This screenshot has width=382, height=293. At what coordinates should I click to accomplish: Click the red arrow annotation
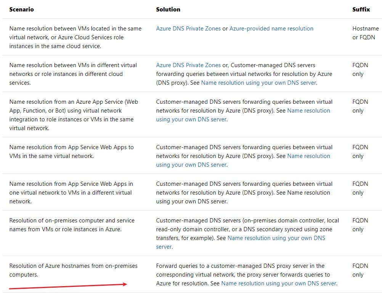[68, 286]
